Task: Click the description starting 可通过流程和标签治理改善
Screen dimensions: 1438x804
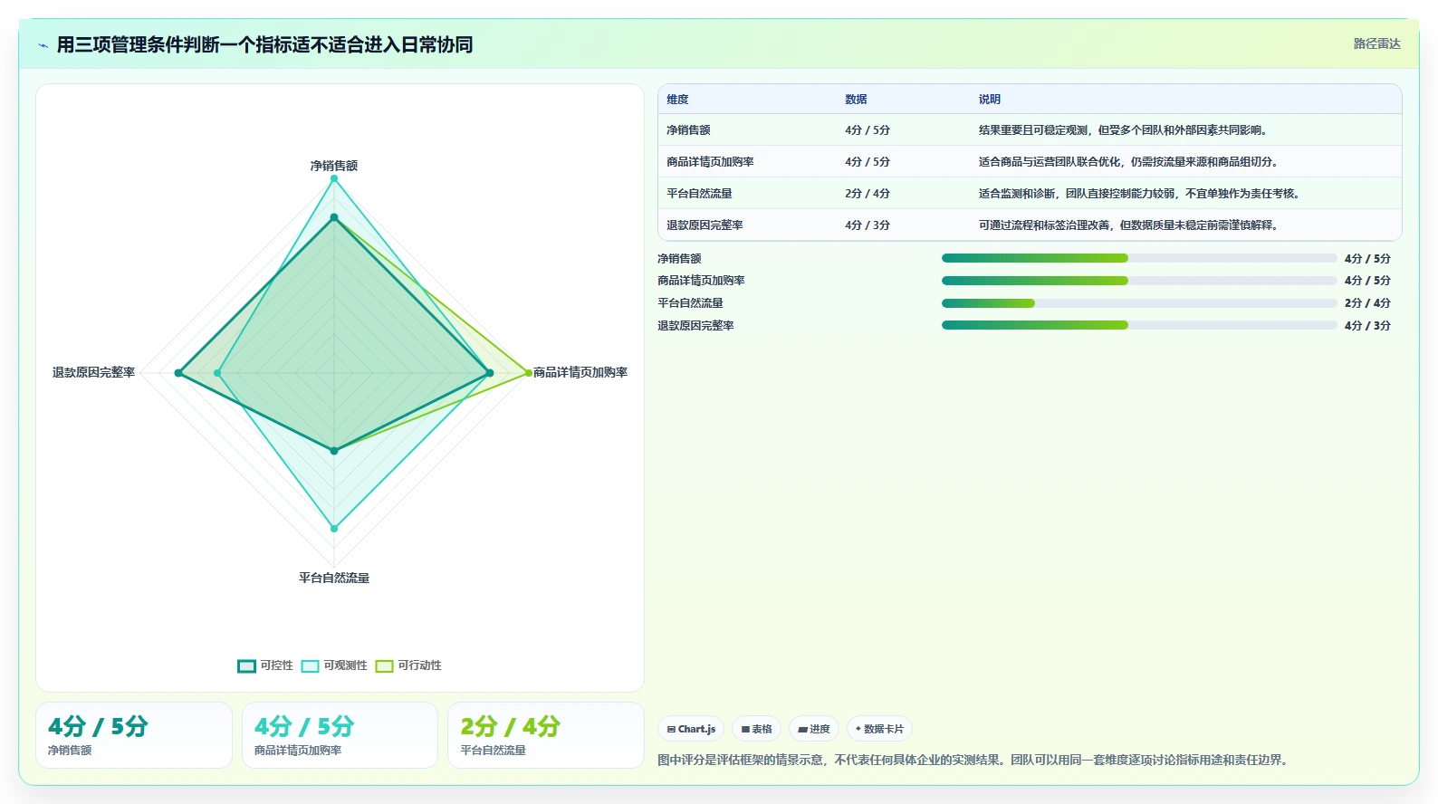Action: pos(1129,225)
